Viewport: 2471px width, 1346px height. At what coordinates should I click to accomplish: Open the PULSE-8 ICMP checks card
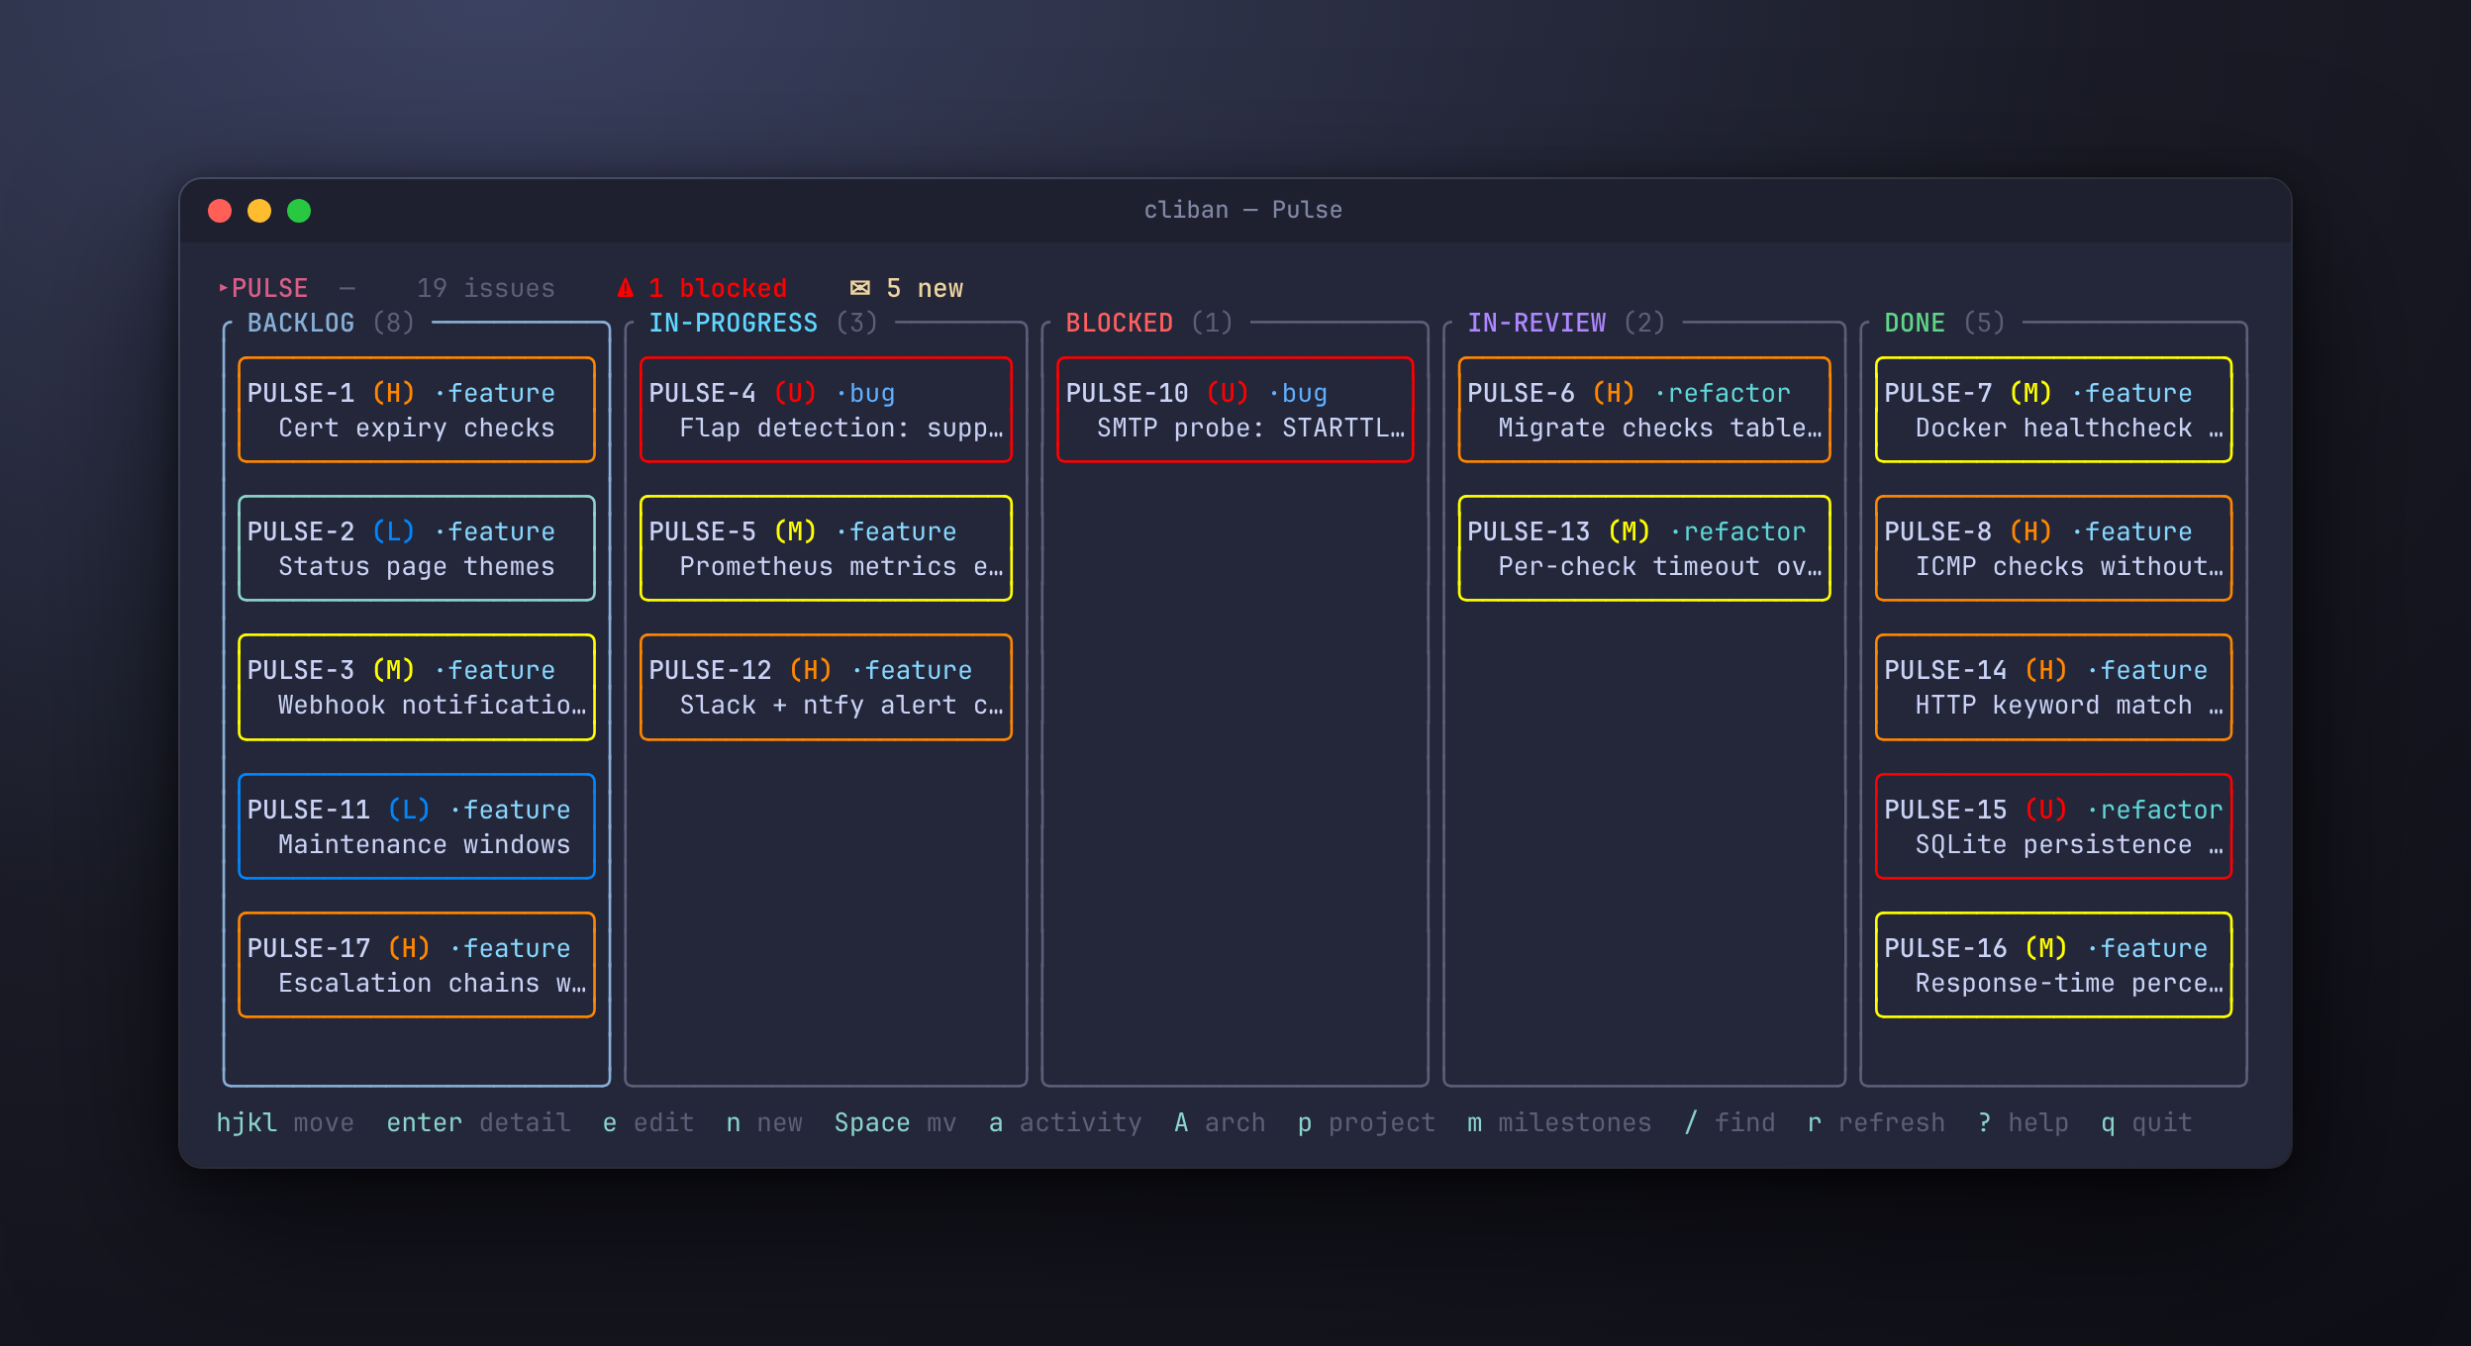click(x=2054, y=548)
